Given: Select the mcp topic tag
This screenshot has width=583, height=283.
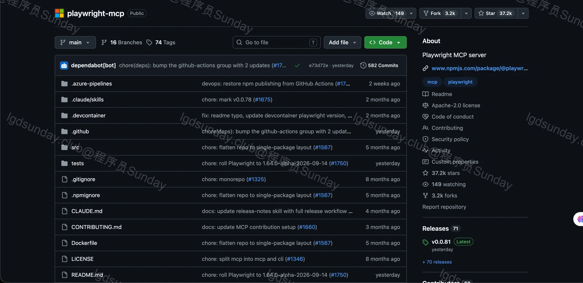Looking at the screenshot, I should [x=432, y=82].
